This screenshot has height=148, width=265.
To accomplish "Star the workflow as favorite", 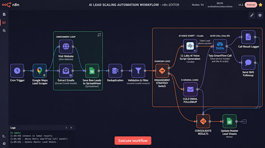I will tap(261, 5).
